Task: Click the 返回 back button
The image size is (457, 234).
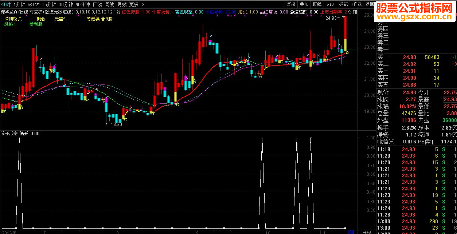Action: 370,4
